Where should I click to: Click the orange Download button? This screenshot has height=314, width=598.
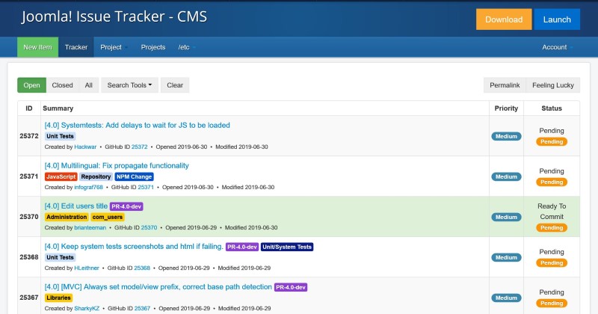coord(503,19)
